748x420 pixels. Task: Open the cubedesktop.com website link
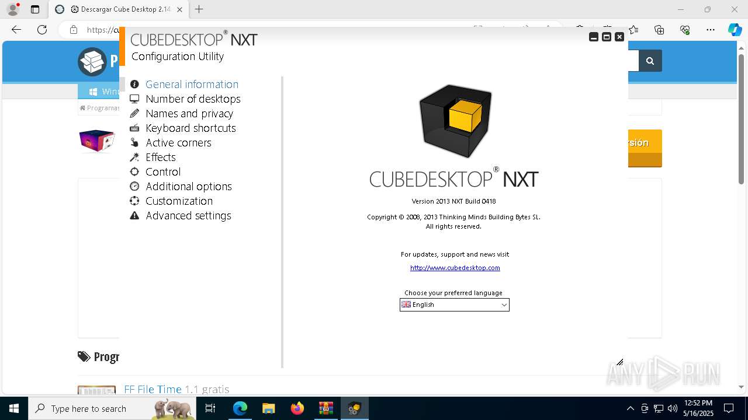coord(455,268)
